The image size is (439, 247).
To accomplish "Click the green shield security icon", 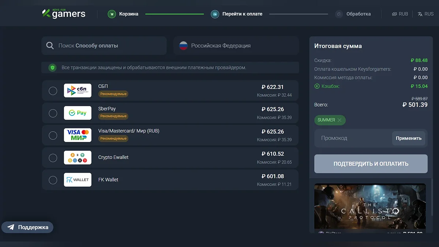I will coord(53,68).
